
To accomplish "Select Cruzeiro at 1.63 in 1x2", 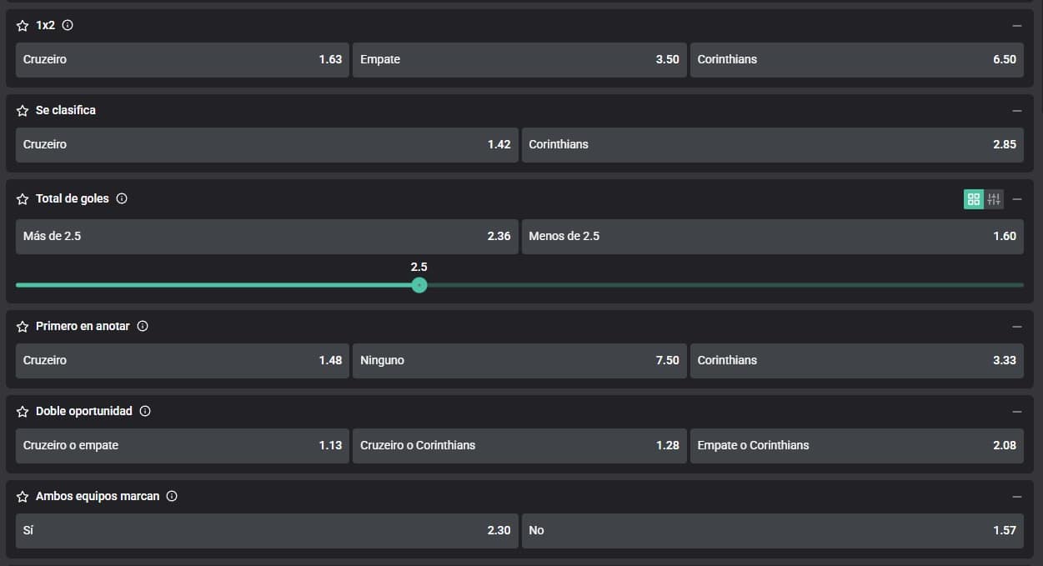I will (x=182, y=60).
